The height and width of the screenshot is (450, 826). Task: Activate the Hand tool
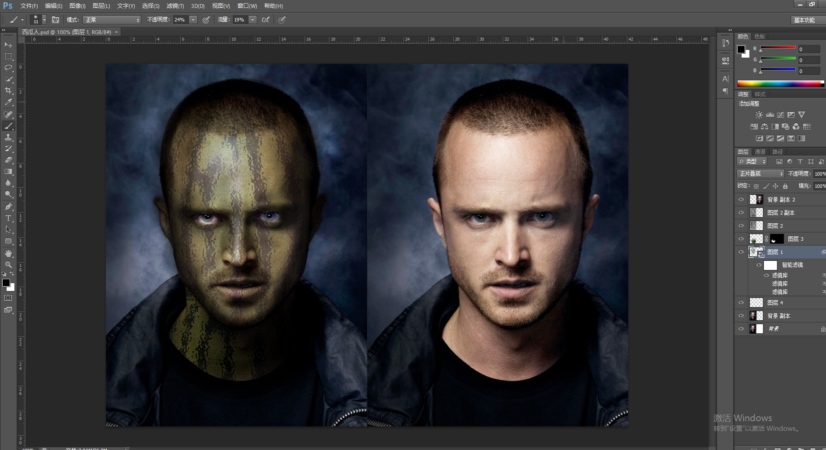click(x=8, y=253)
